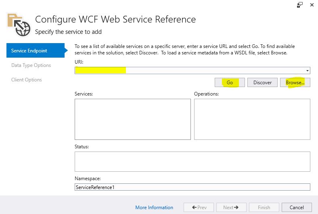Open the More Information link

[154, 208]
